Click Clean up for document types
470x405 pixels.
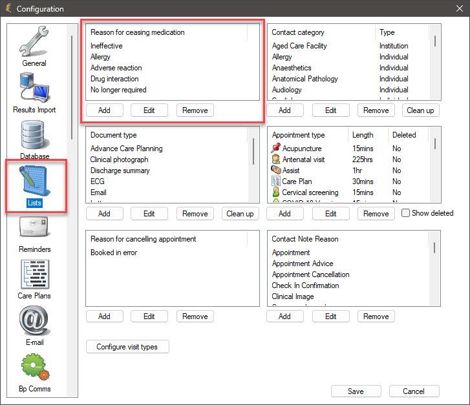(x=240, y=214)
